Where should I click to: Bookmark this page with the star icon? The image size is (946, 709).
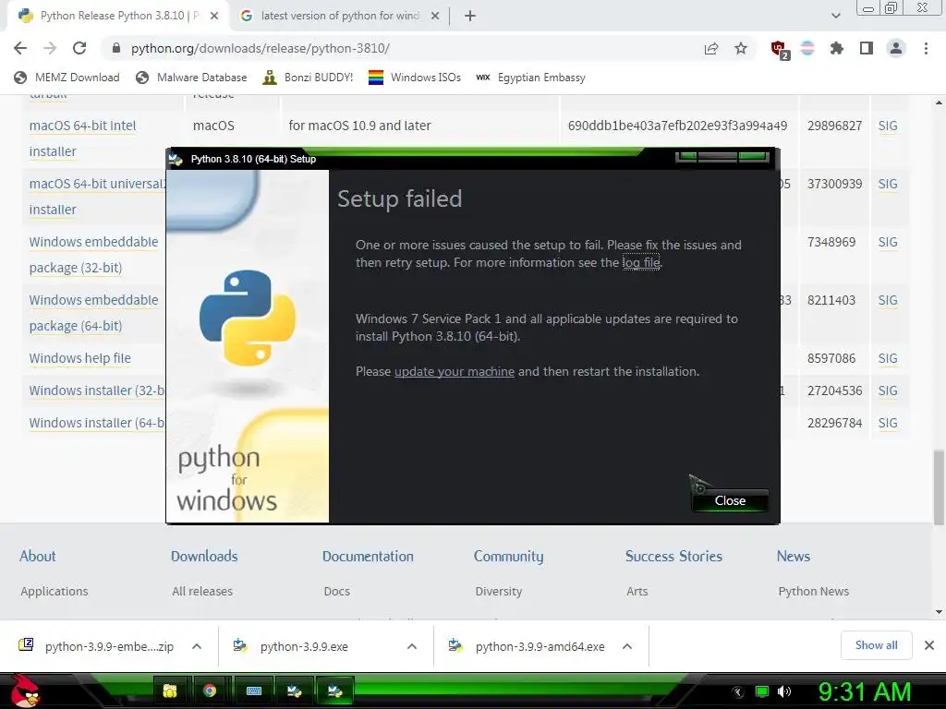741,48
